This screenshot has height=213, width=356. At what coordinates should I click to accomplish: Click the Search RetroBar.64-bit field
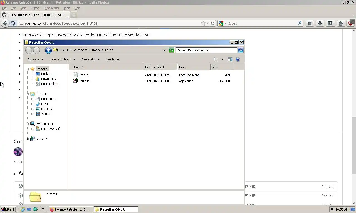click(207, 50)
